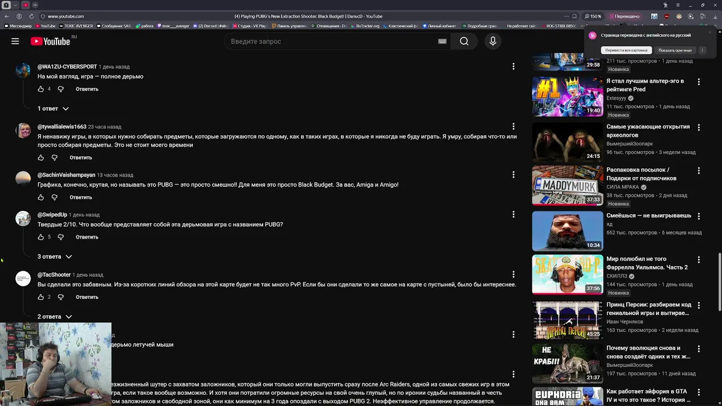Open the on-screen keyboard icon in search
The height and width of the screenshot is (406, 722).
[442, 41]
